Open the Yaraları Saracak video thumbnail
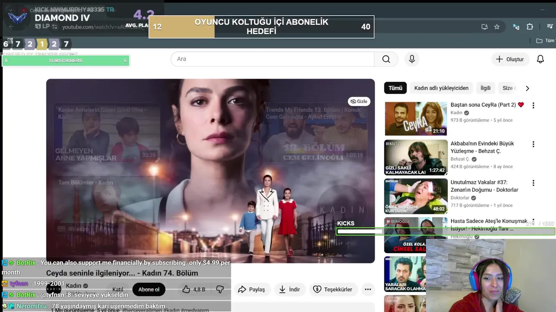556x312 pixels. point(405,274)
